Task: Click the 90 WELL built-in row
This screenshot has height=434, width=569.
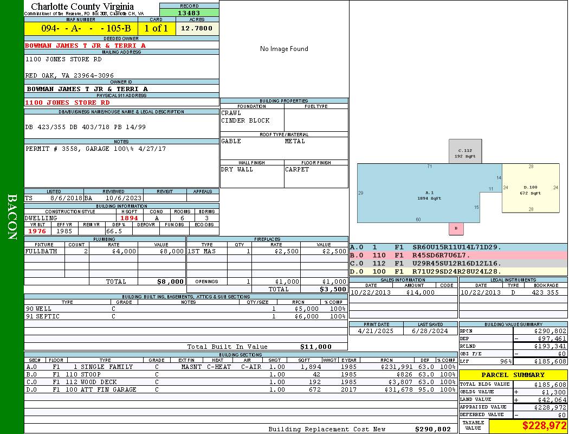Action: (x=186, y=309)
